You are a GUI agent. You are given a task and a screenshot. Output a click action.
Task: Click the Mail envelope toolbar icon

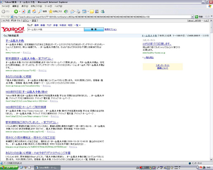coord(72,12)
